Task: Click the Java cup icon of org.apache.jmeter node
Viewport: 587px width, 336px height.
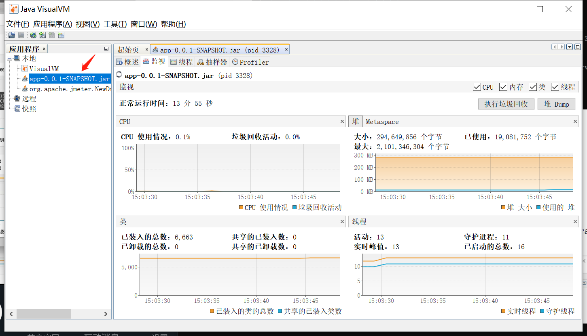Action: click(x=25, y=89)
